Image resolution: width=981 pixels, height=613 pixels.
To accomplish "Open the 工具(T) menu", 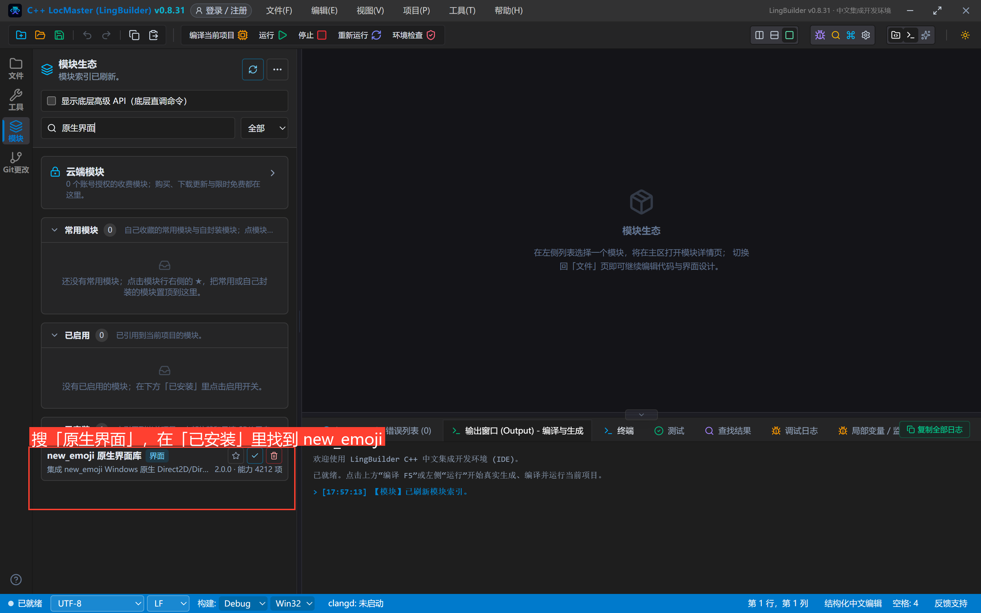I will point(462,11).
